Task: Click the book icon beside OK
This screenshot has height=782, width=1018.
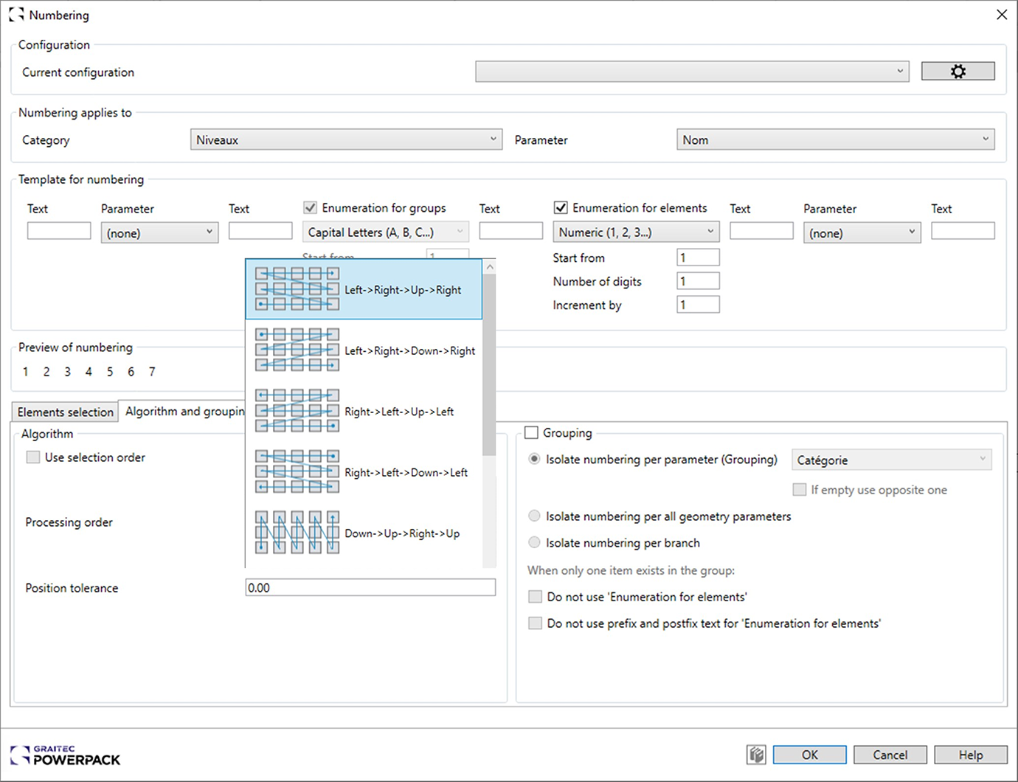Action: click(x=755, y=755)
